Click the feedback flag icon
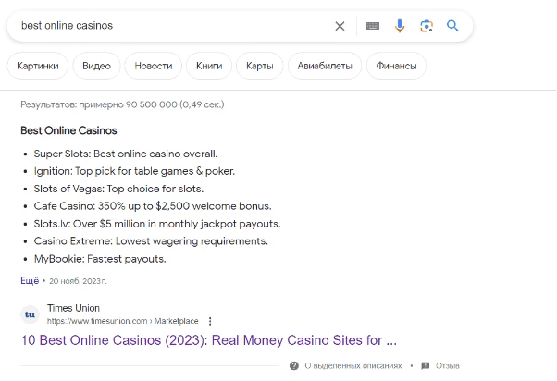557x381 pixels. (x=426, y=365)
